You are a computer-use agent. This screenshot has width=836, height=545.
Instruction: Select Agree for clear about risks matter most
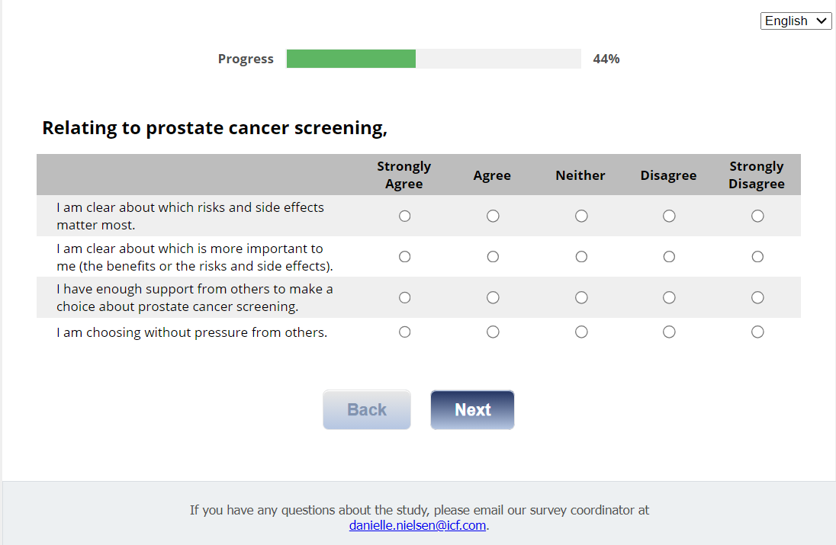click(x=493, y=216)
